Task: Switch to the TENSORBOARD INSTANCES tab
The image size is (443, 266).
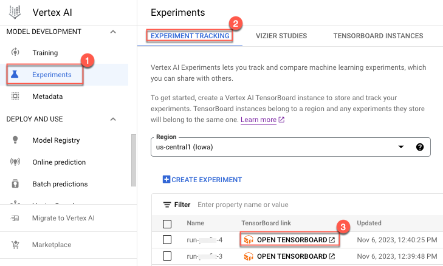Action: tap(378, 36)
